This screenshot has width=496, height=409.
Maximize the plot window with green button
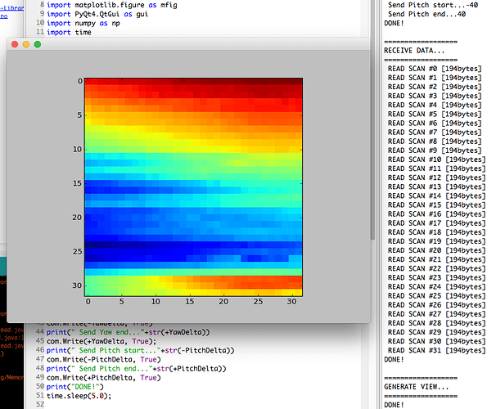[x=38, y=44]
